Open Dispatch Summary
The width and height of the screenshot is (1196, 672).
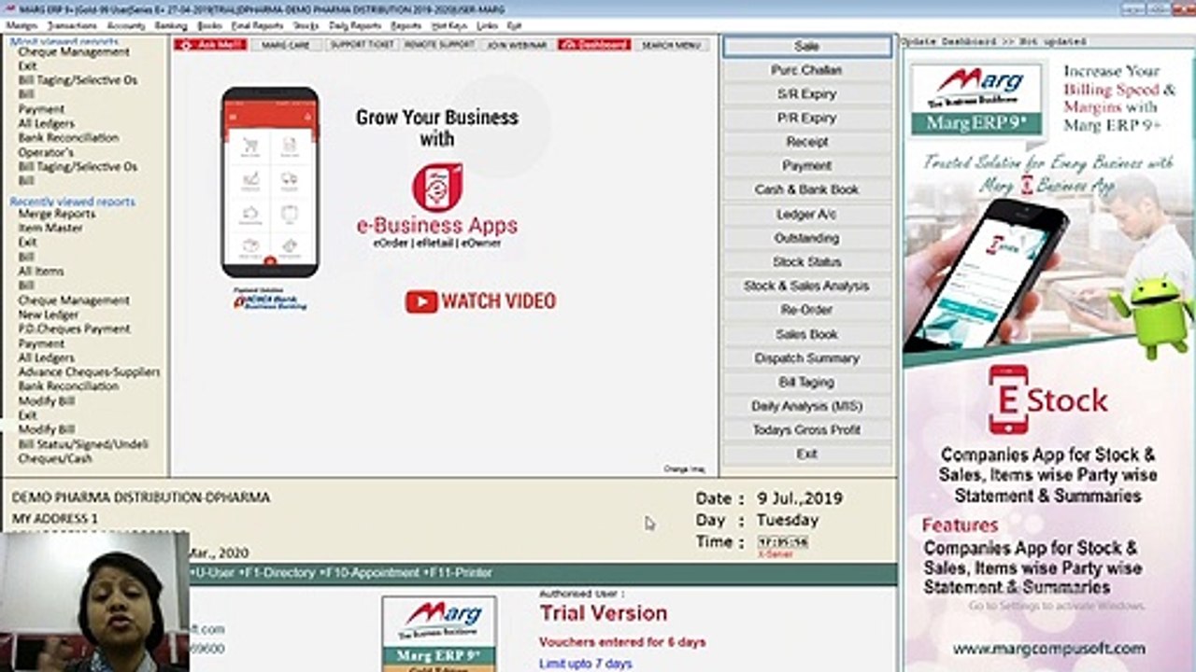(x=807, y=358)
